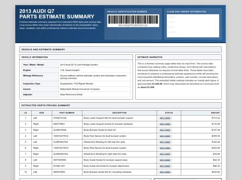Click the 'Engine' field label
Screen dimensions: 241x180
coord(27,70)
